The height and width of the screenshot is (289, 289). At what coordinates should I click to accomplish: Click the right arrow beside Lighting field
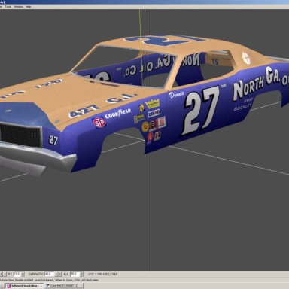(60, 274)
